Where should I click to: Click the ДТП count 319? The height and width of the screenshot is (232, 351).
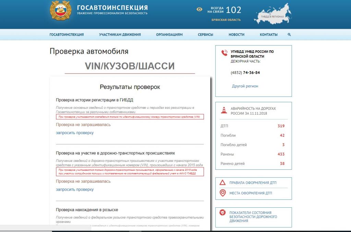(x=281, y=126)
